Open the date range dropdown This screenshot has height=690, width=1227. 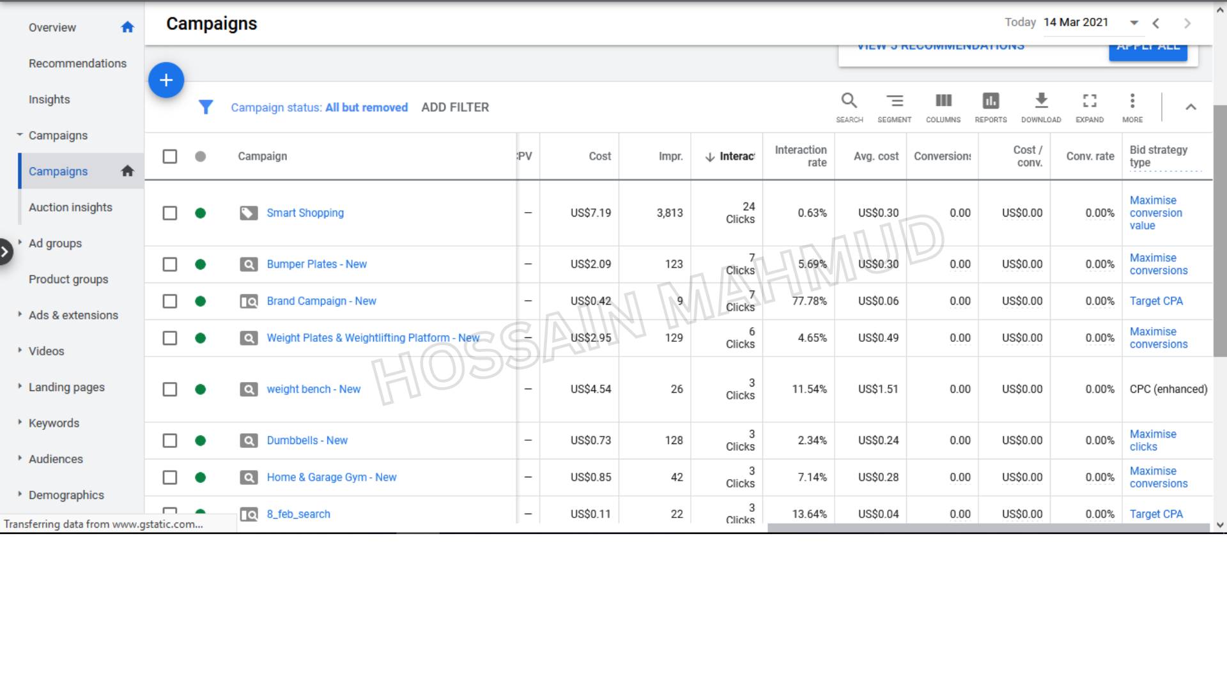coord(1134,23)
